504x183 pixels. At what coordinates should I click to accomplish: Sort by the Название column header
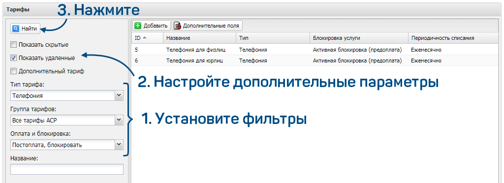[199, 38]
